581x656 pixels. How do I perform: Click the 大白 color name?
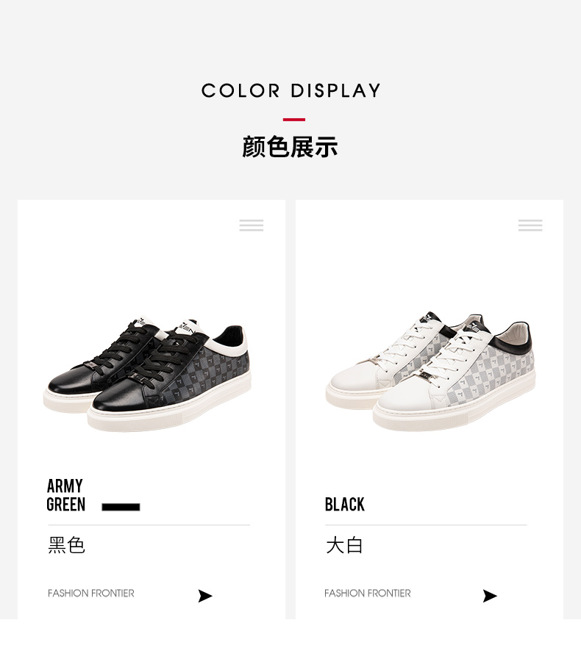pos(344,546)
